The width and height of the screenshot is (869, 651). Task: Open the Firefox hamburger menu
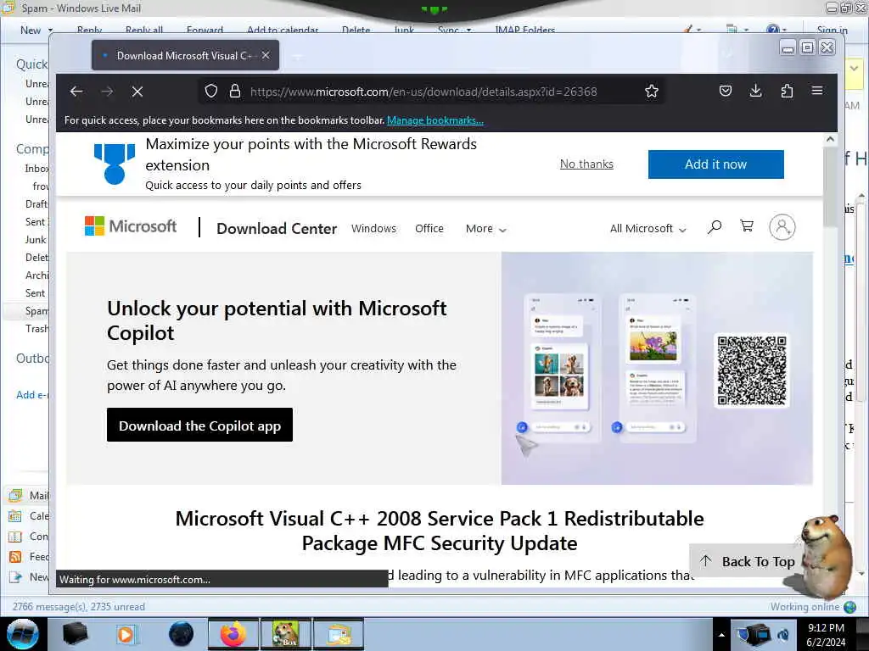click(817, 91)
